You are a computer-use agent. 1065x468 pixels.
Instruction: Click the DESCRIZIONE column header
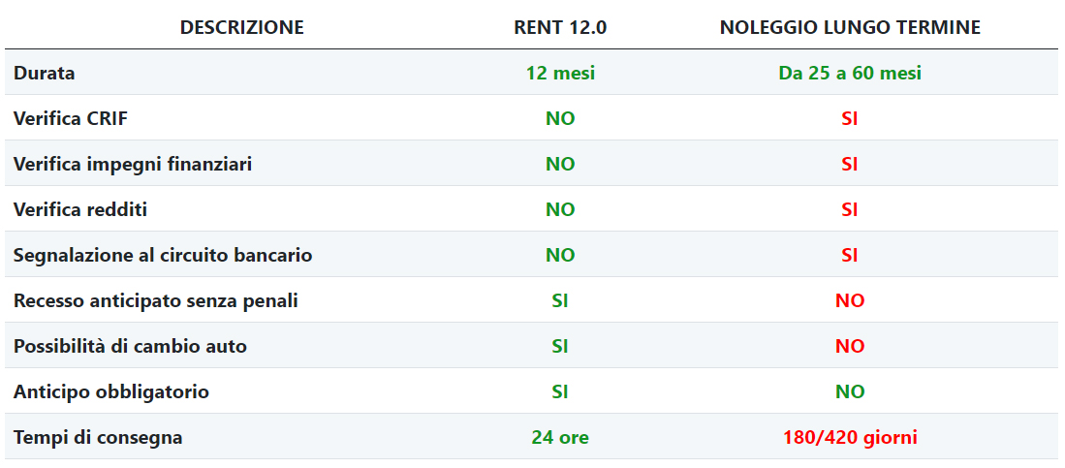(x=242, y=27)
